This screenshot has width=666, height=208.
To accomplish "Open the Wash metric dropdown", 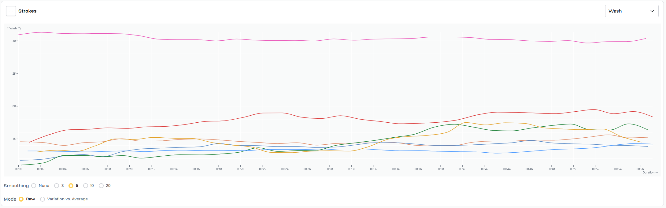I will pyautogui.click(x=631, y=11).
